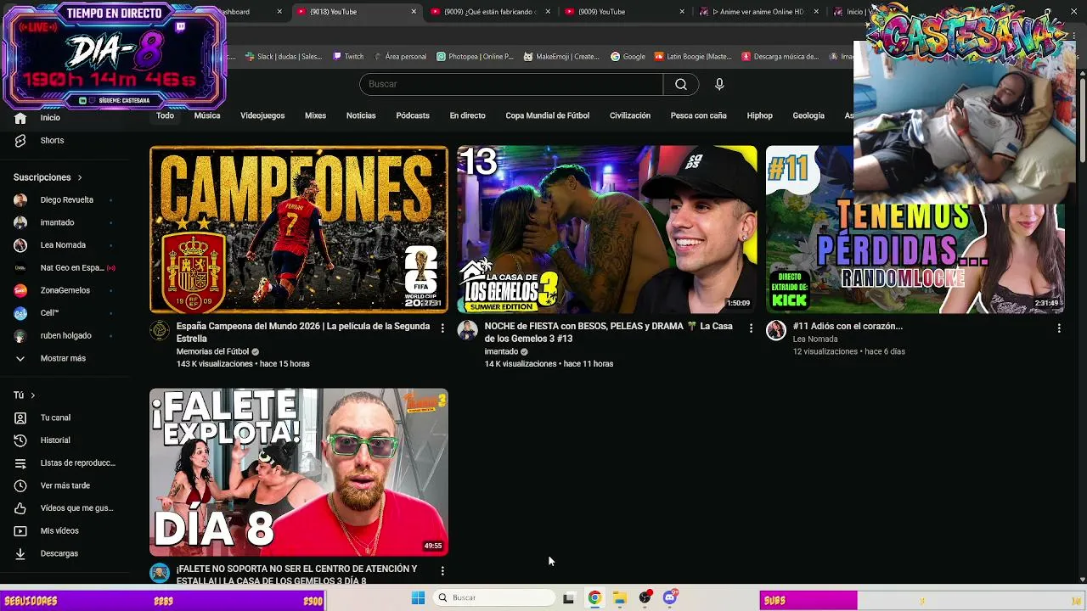This screenshot has width=1087, height=611.
Task: Open Vídeos que me gustan in sidebar
Action: pos(65,508)
